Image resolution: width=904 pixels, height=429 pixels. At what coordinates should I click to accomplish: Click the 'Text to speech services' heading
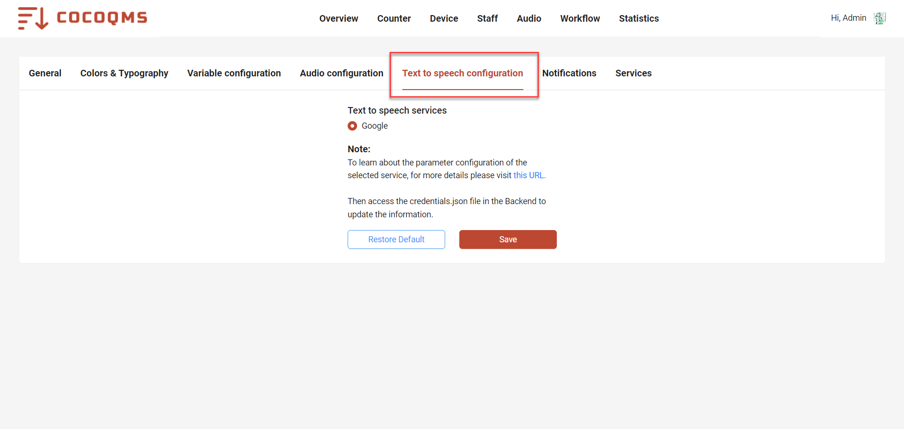(x=397, y=110)
